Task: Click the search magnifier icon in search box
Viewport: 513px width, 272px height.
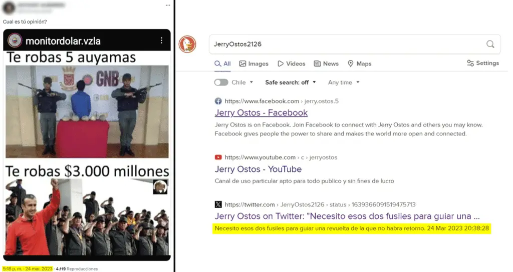Action: pyautogui.click(x=490, y=44)
